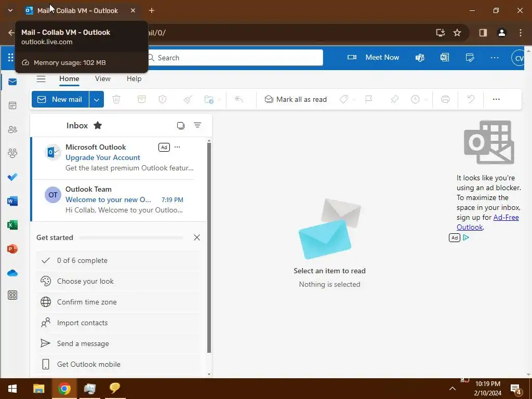The height and width of the screenshot is (399, 532).
Task: Bookmark this tab with the star icon
Action: point(457,33)
